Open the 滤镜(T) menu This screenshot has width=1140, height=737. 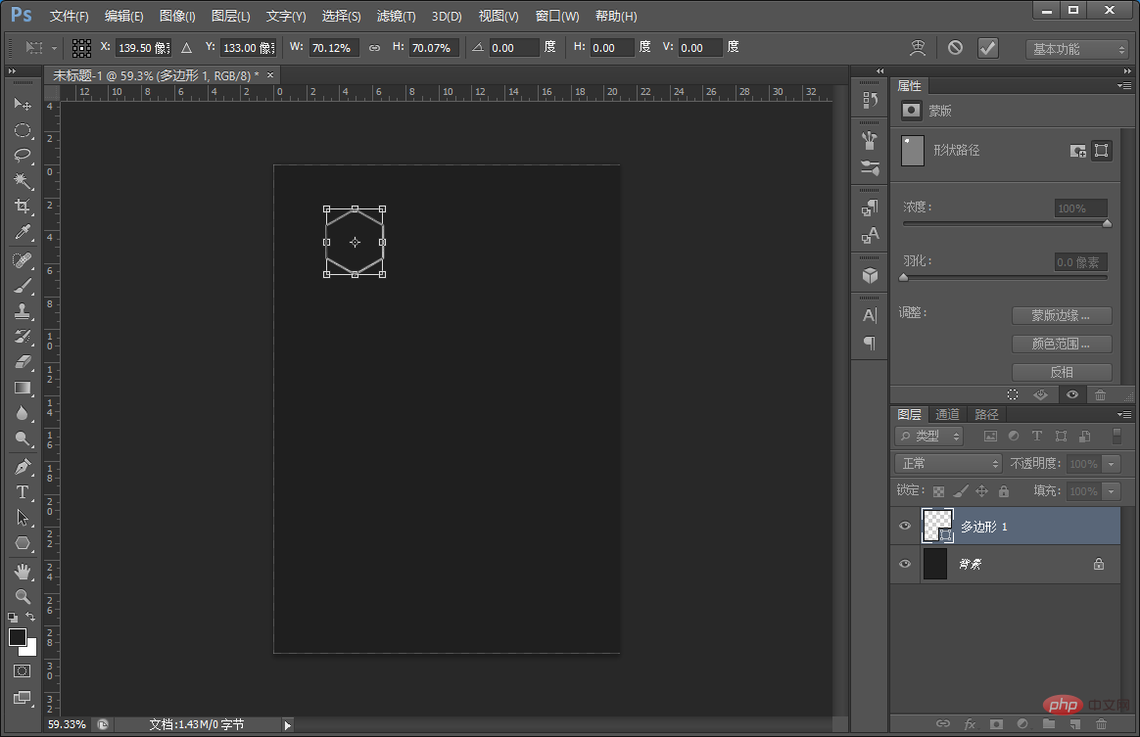tap(397, 16)
